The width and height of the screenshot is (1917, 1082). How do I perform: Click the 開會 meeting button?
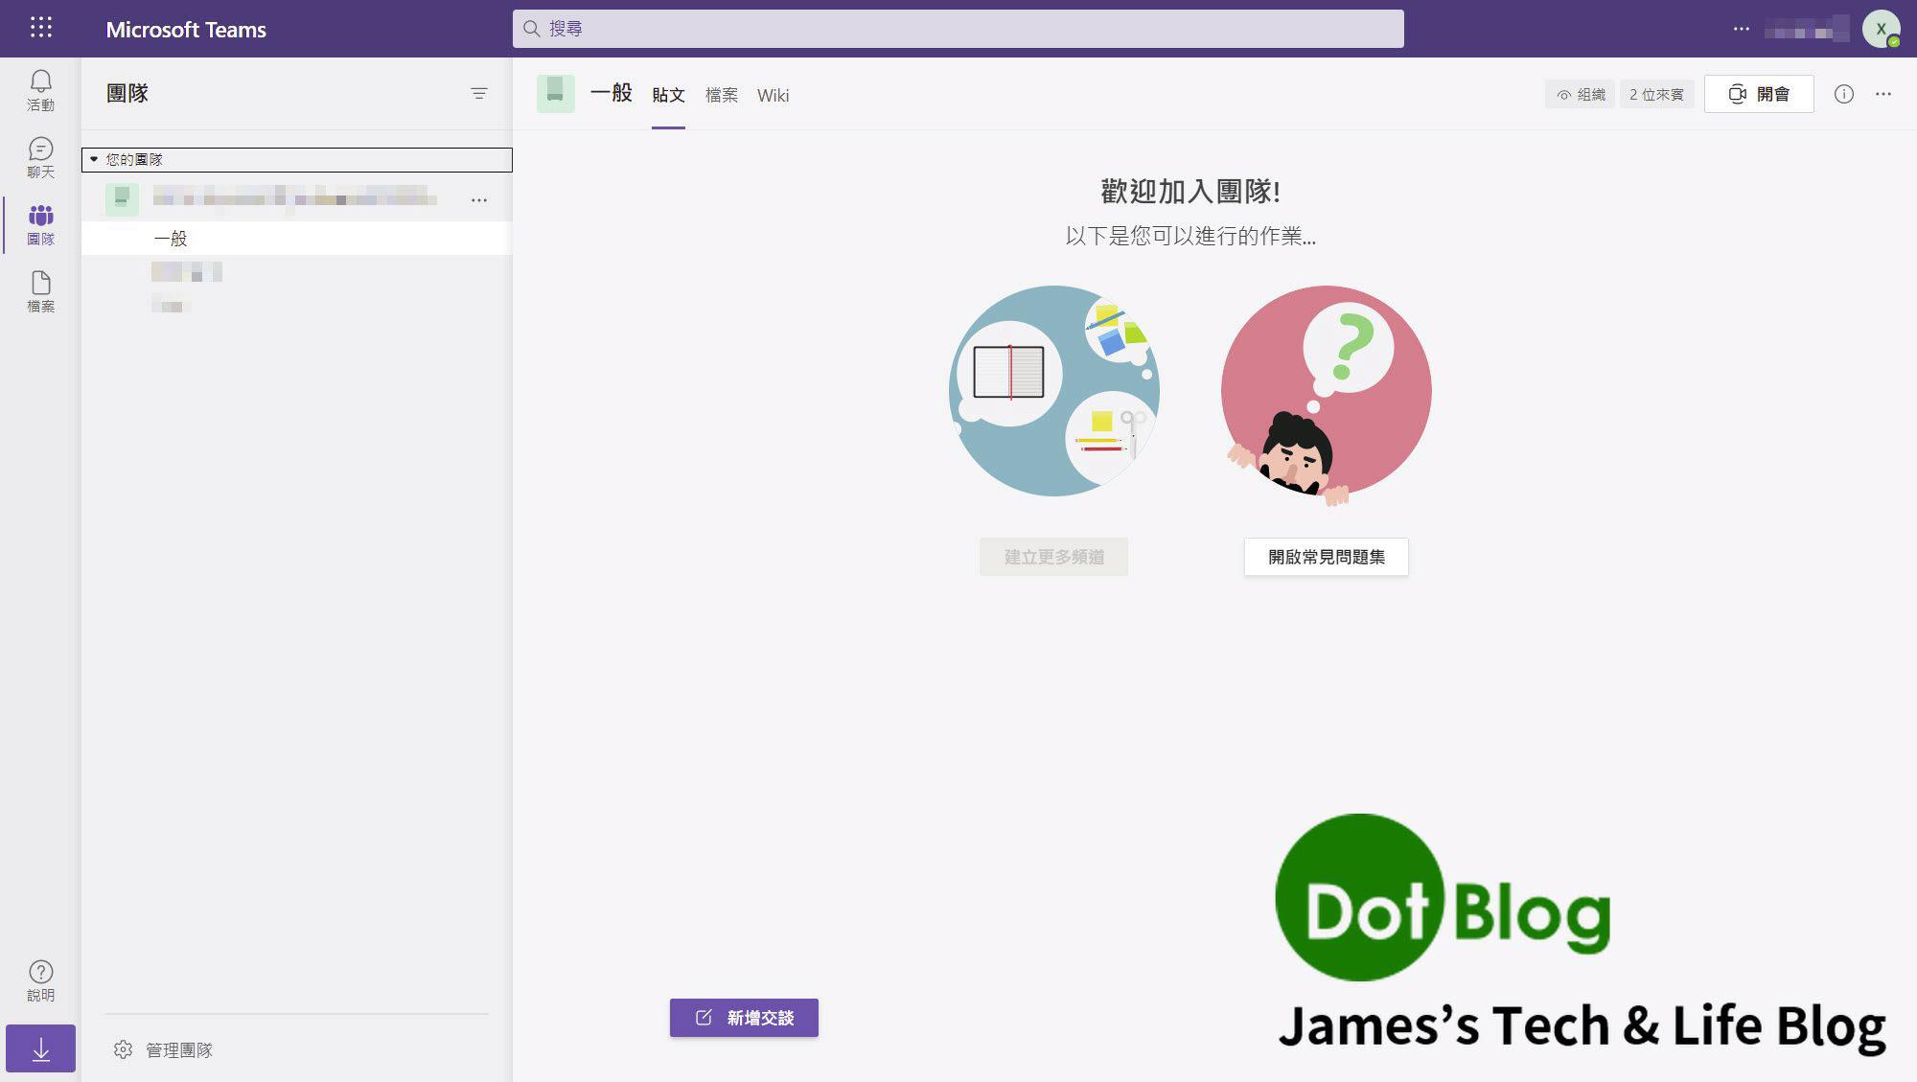[x=1758, y=94]
